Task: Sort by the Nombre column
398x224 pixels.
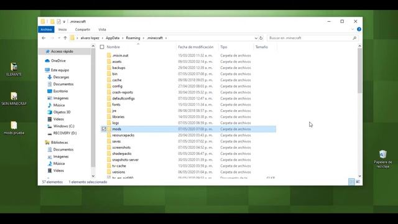Action: point(113,47)
